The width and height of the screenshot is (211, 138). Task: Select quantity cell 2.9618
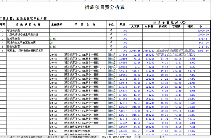click(x=122, y=83)
